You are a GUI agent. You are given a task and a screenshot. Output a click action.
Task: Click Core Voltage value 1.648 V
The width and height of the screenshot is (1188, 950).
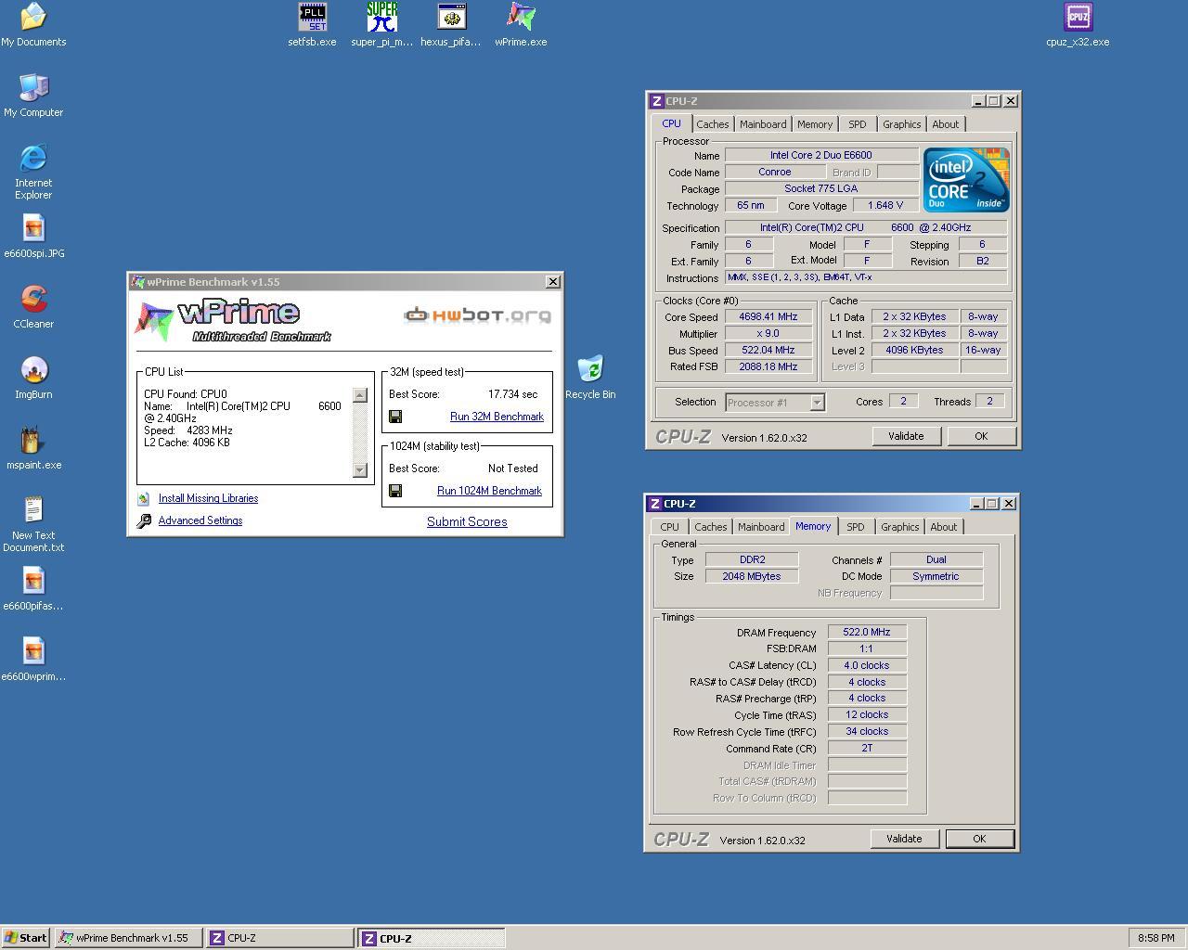click(x=885, y=206)
